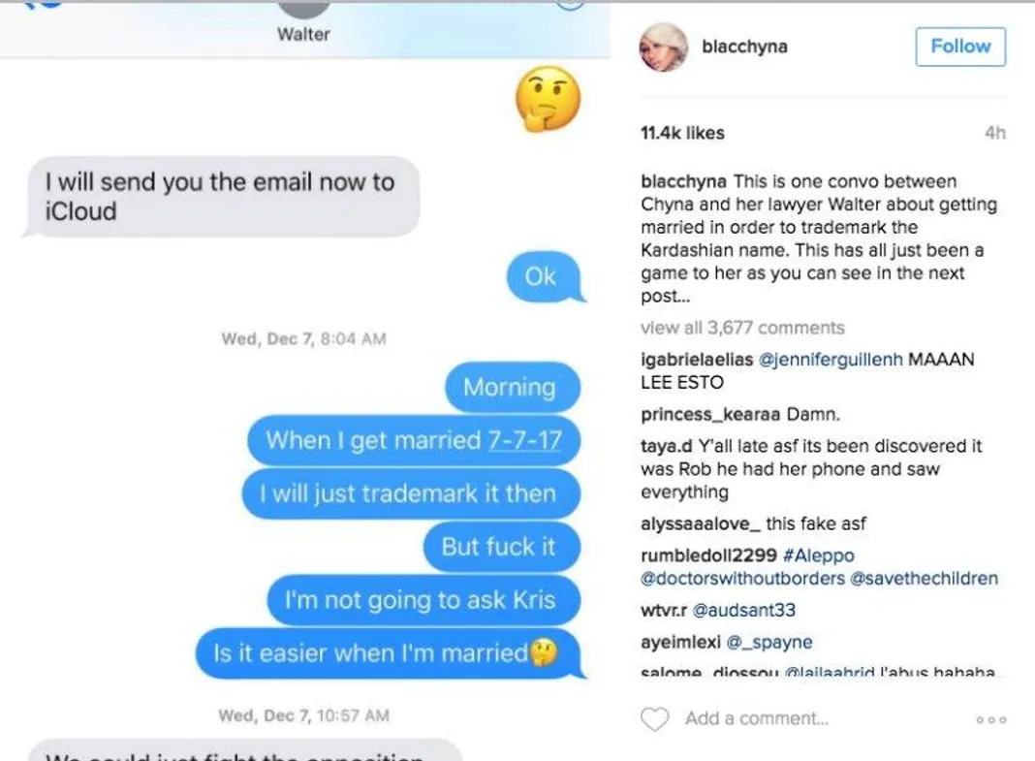This screenshot has width=1035, height=761.
Task: Open the @doctorswithoutborders mention
Action: point(742,578)
